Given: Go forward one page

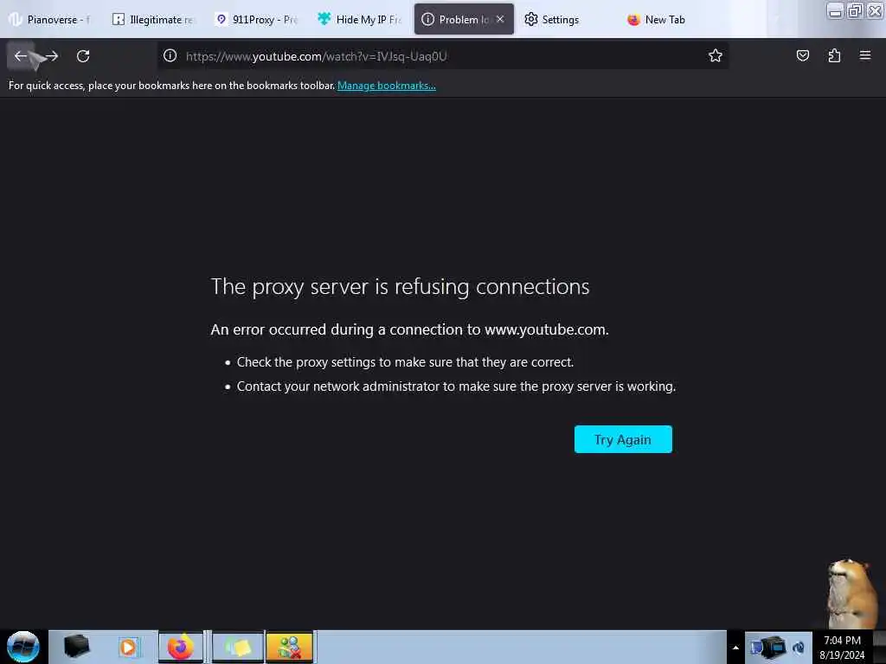Looking at the screenshot, I should coord(52,56).
